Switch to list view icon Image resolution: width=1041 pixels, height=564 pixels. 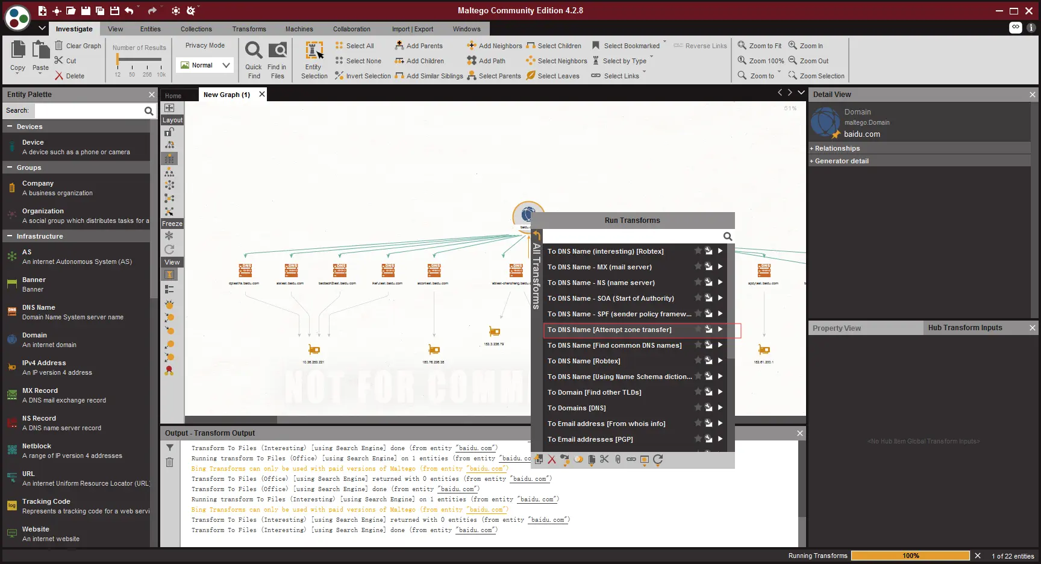[x=169, y=289]
